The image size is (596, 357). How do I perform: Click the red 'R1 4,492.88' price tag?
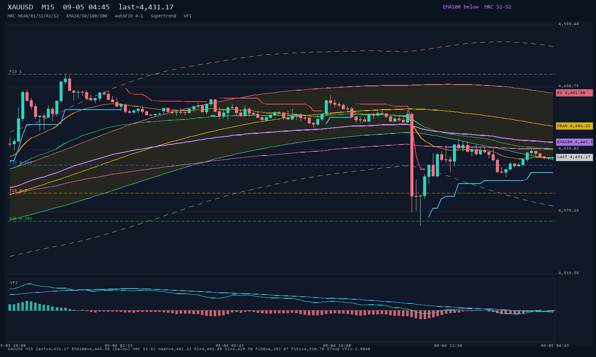(x=574, y=93)
